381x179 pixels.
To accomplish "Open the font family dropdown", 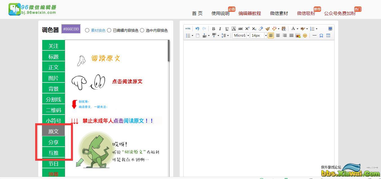I will [248, 35].
